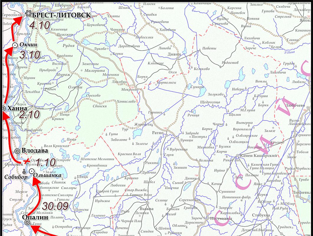The height and width of the screenshot is (236, 313).
Task: Click the Ратно town circle marker
Action: click(167, 136)
